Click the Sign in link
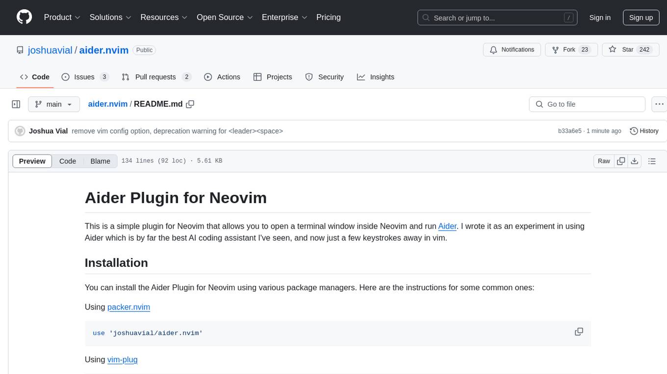This screenshot has height=374, width=667. tap(600, 18)
